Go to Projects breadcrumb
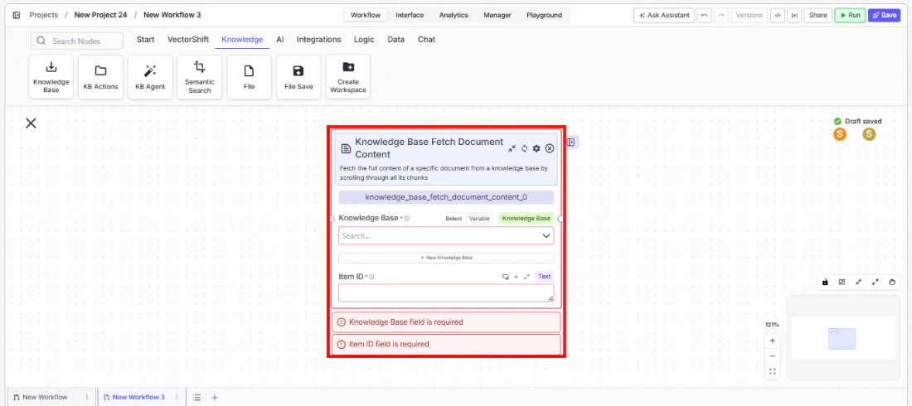 click(x=44, y=15)
